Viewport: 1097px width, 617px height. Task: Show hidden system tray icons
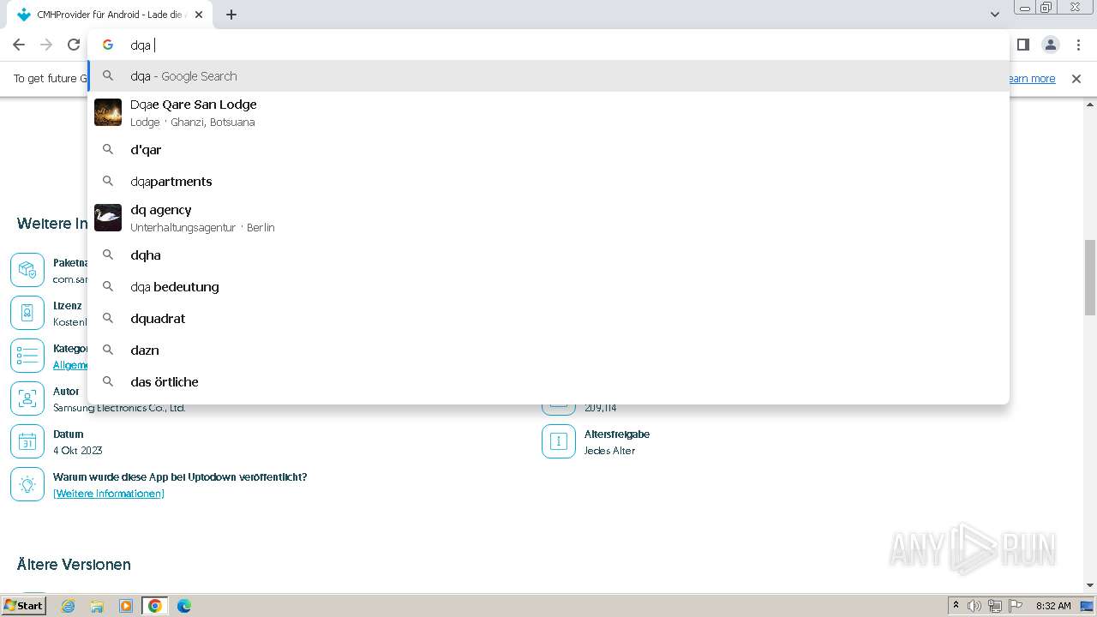[956, 606]
